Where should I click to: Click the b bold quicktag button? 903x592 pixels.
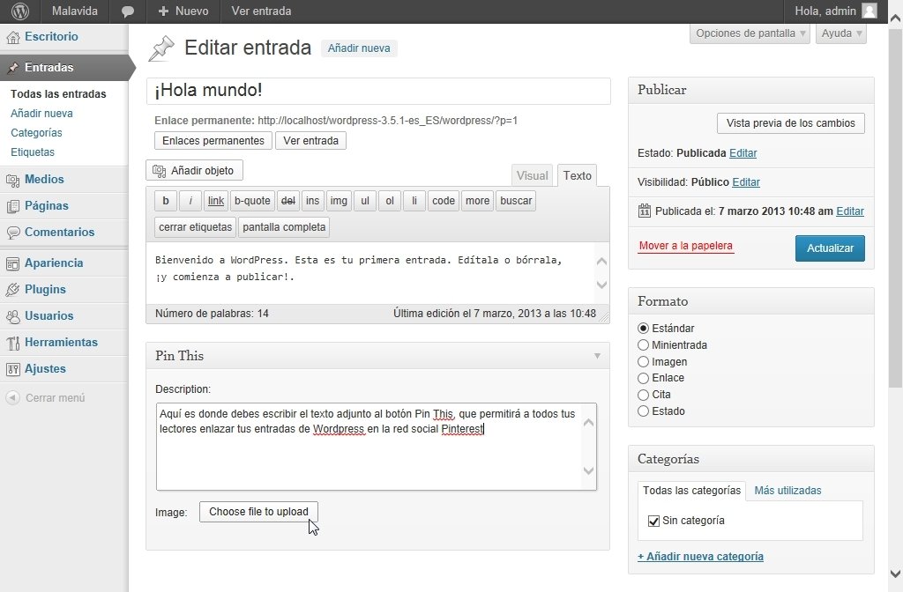coord(165,201)
